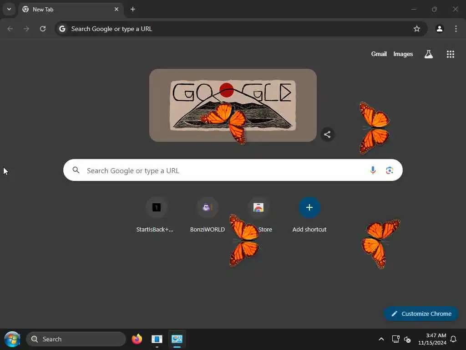Viewport: 466px width, 350px height.
Task: Open the clock showing 3:47 AM
Action: (432, 339)
